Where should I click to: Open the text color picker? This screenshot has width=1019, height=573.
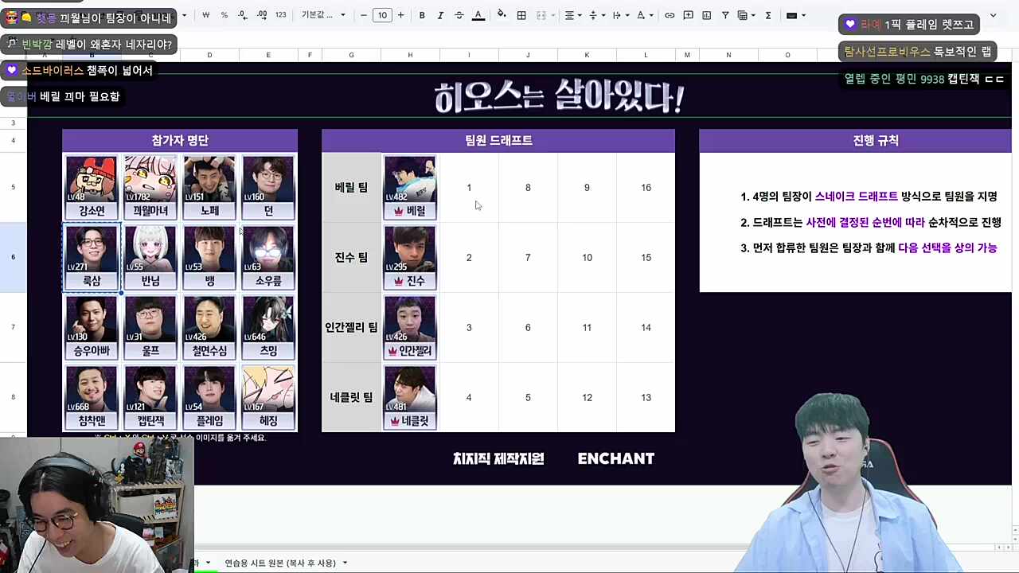[x=478, y=15]
